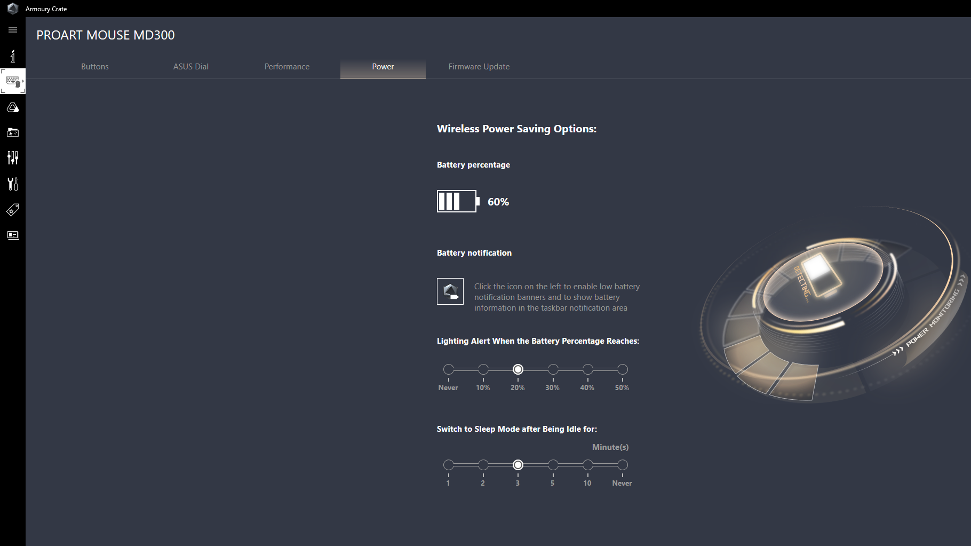Select Power tab for MD300 settings
Viewport: 971px width, 546px height.
click(x=383, y=66)
